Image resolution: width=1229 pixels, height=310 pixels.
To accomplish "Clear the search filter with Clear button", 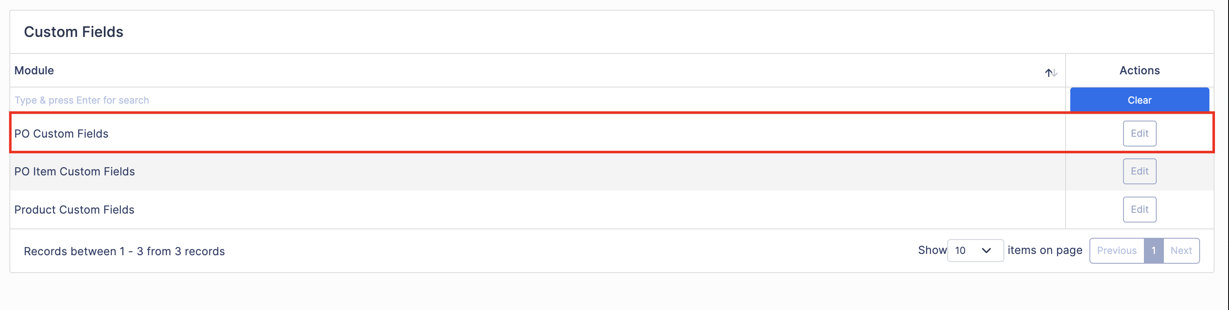I will tap(1139, 100).
